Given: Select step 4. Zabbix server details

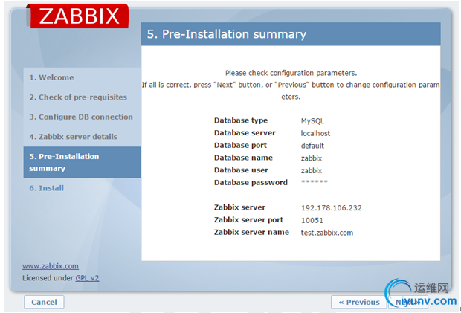Looking at the screenshot, I should click(x=73, y=137).
